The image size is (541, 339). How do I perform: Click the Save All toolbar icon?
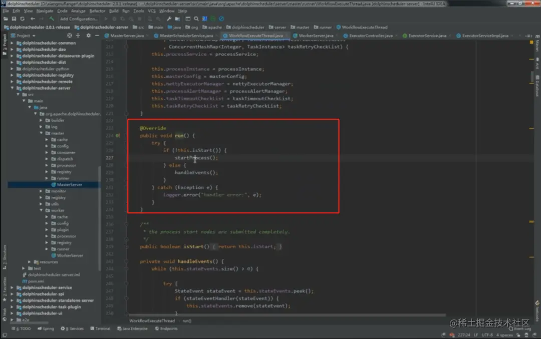point(14,19)
